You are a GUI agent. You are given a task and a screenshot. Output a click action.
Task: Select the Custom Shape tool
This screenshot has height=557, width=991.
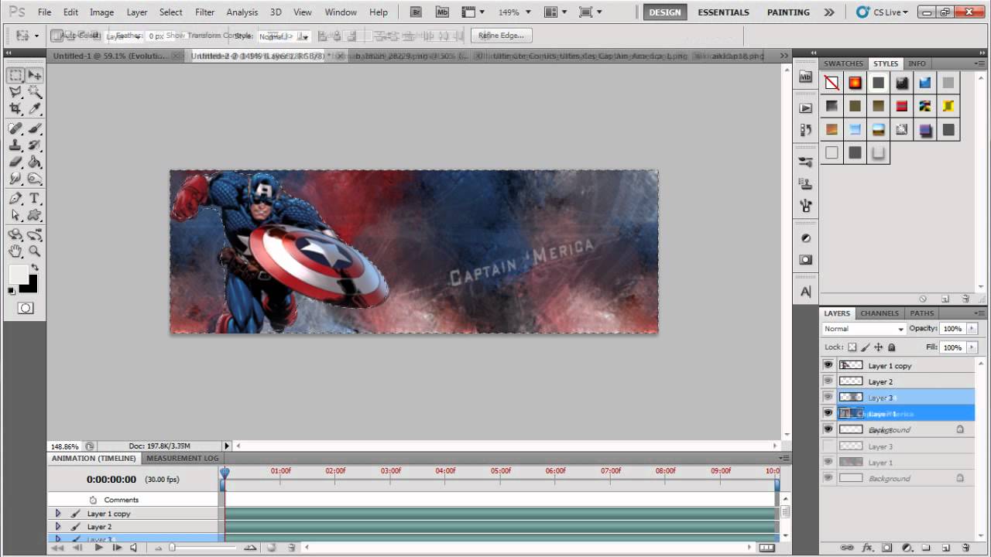click(x=35, y=216)
